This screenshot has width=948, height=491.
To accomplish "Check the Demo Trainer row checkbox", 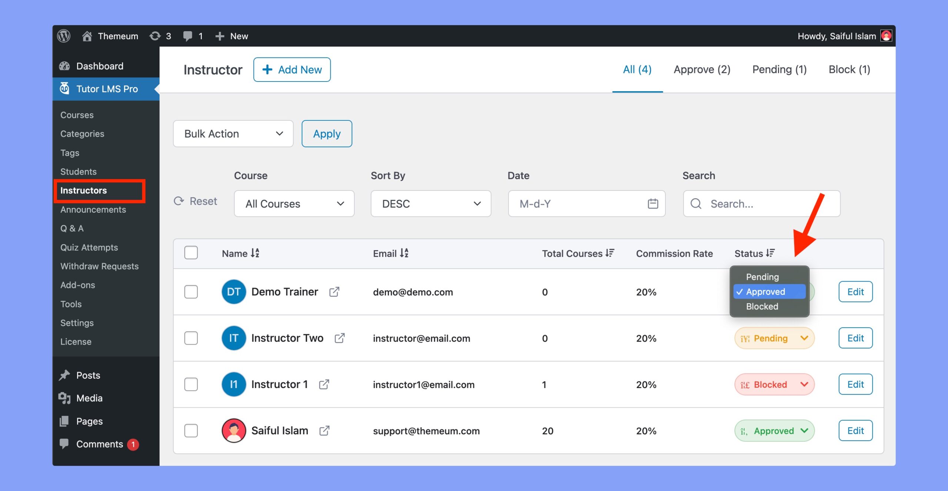I will (191, 292).
